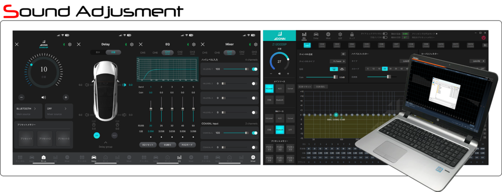Toggle the COAXIAL-L input switch
This screenshot has height=192, width=502.
click(254, 133)
